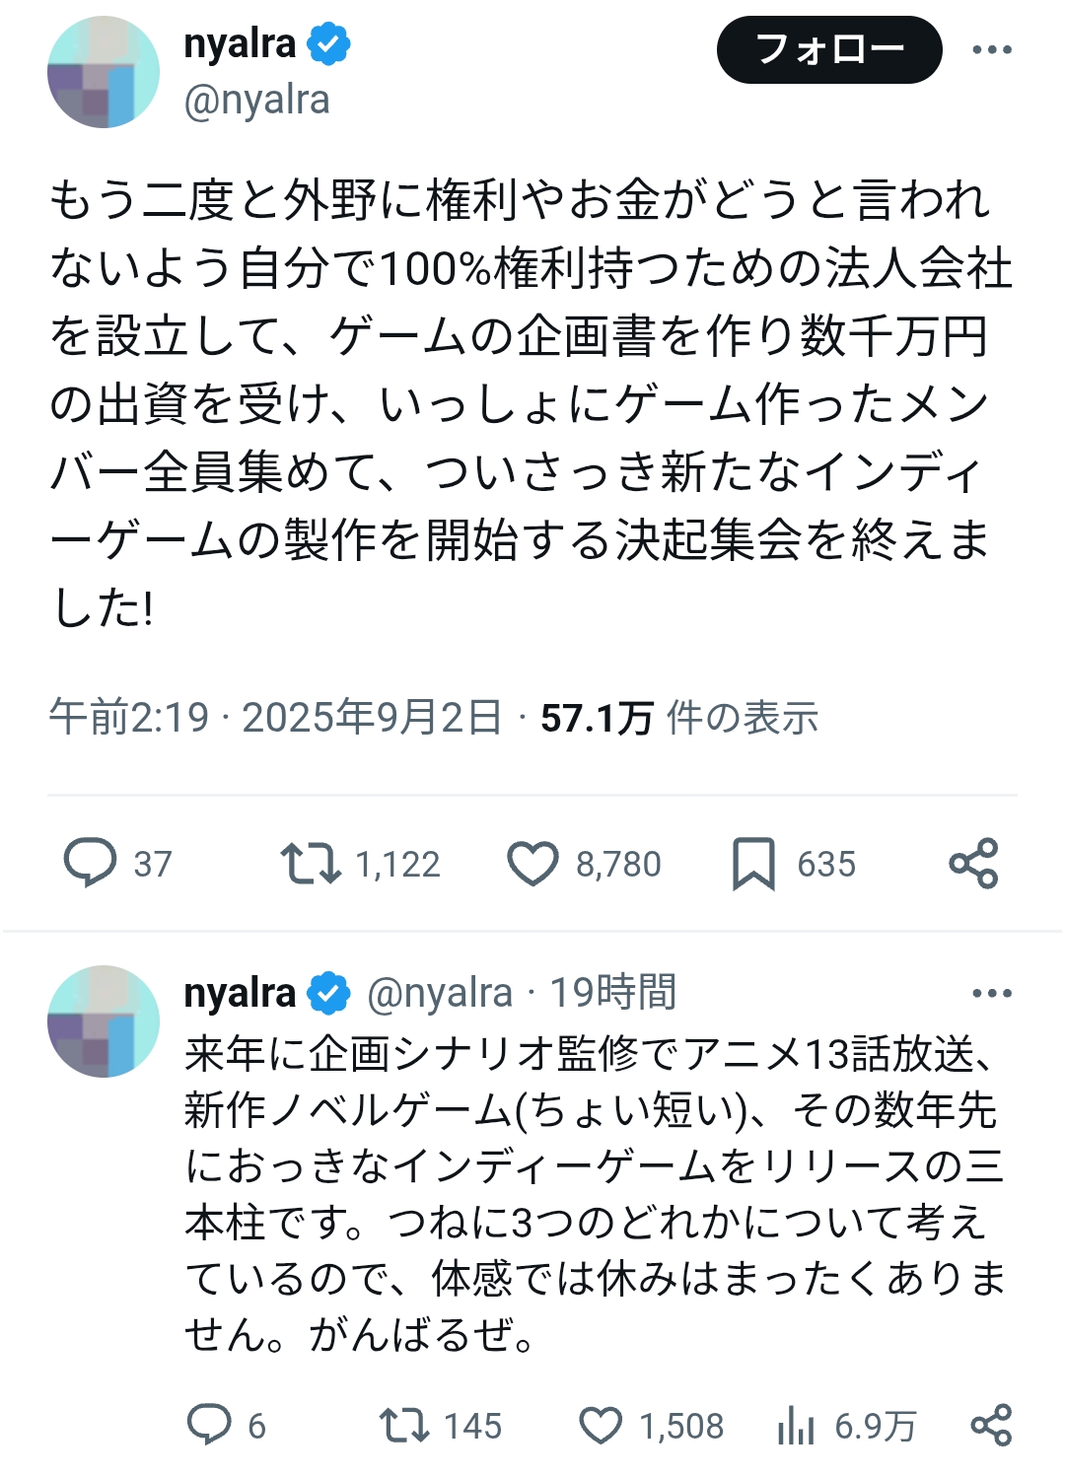Screen dimensions: 1065x1478
Task: Click reply icon on main tweet
Action: [90, 863]
